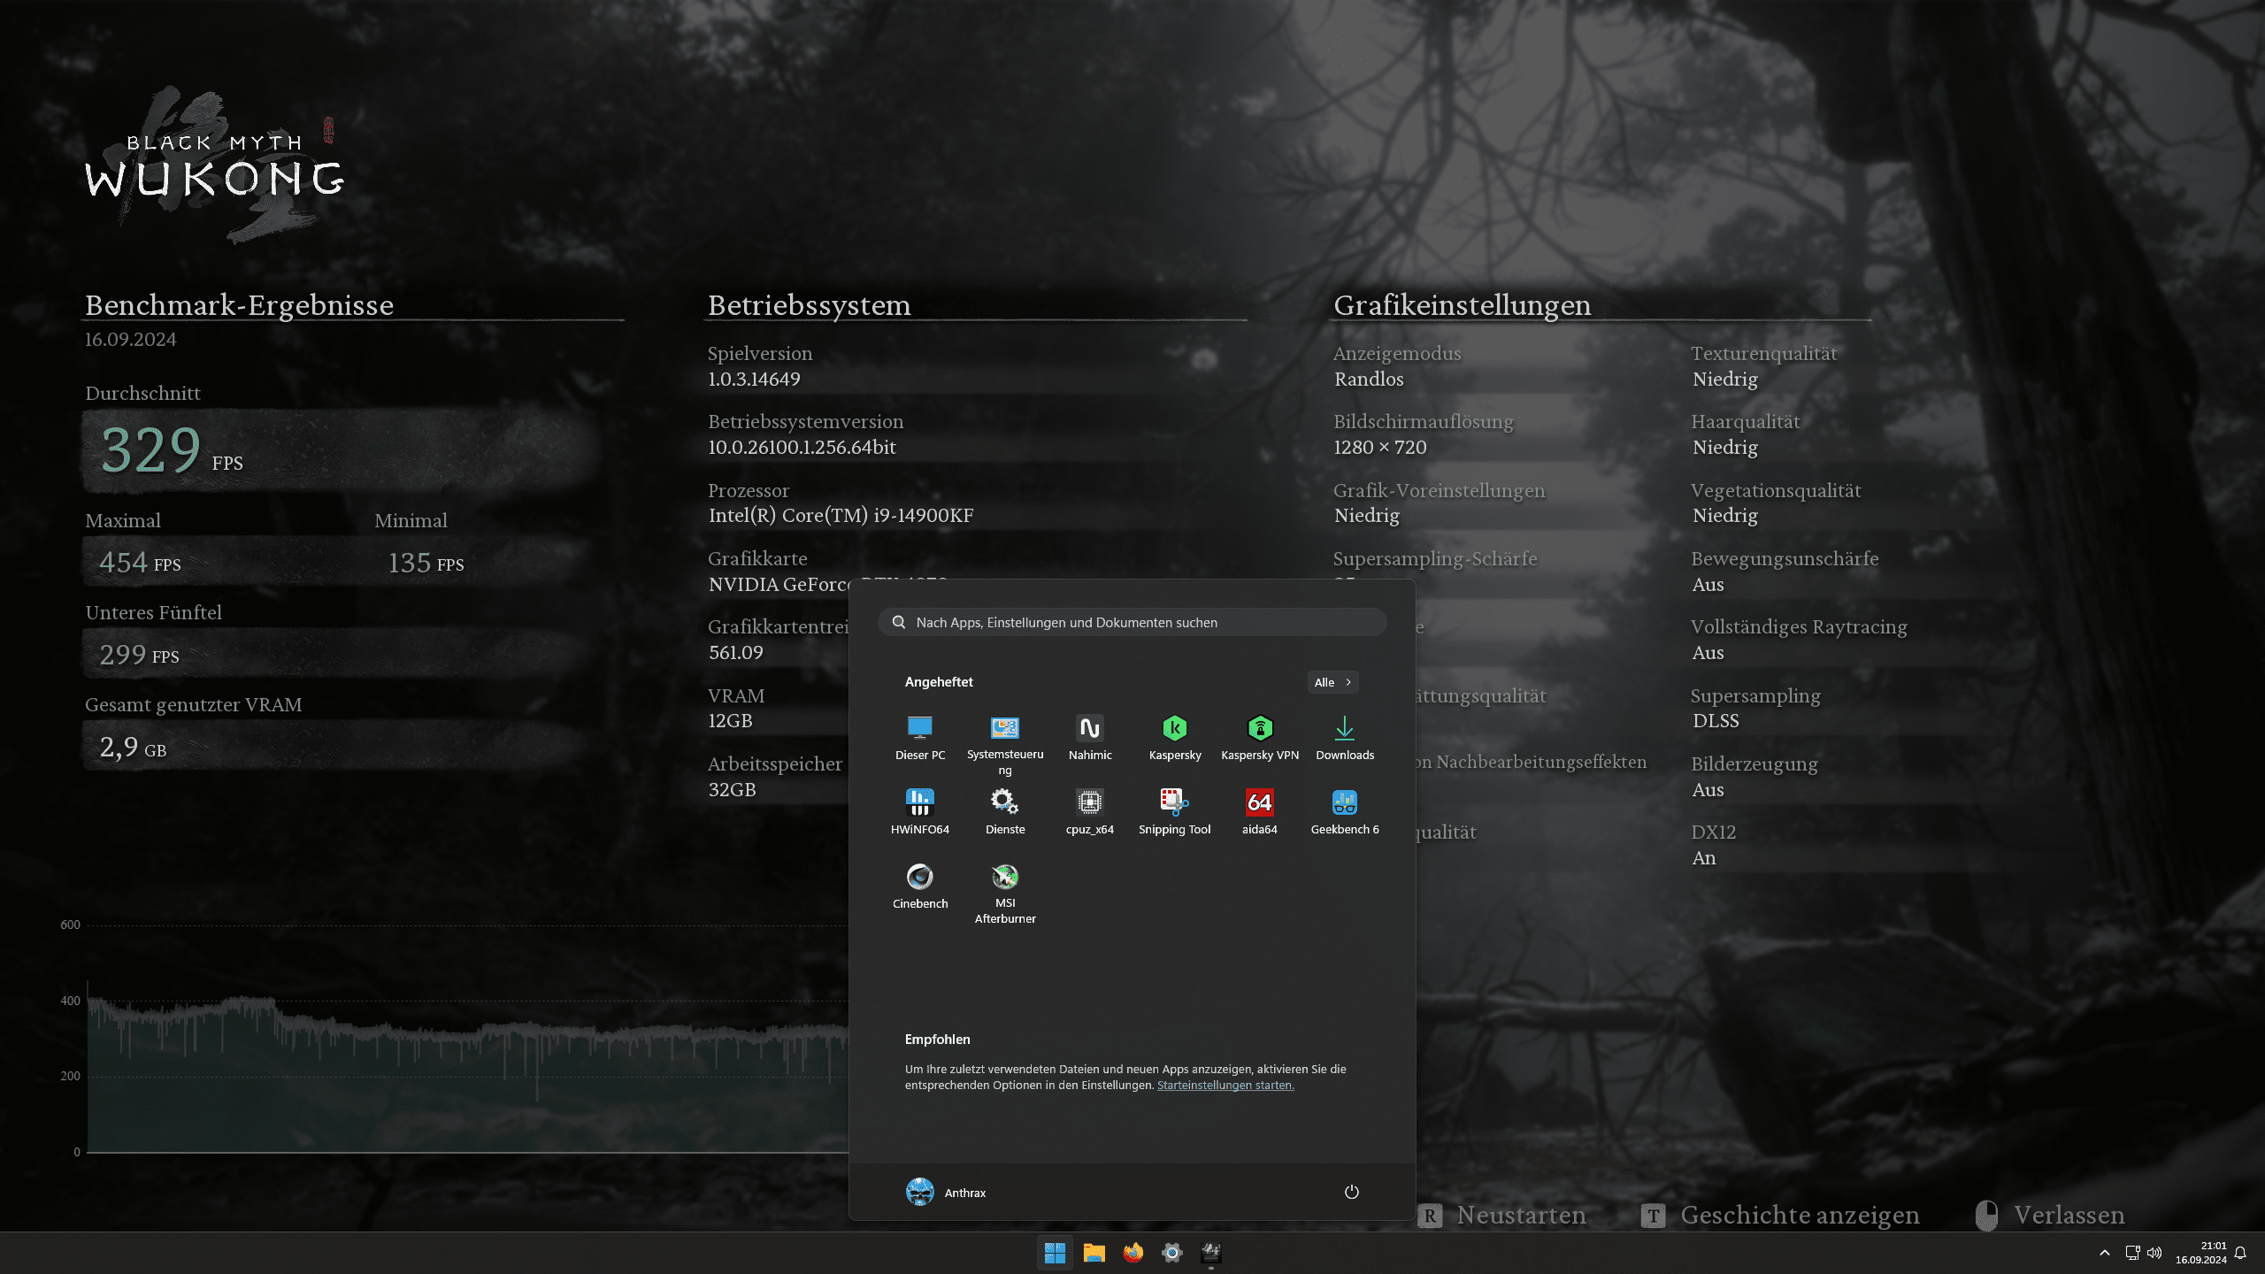2265x1274 pixels.
Task: Click 10.0.26100.1.256.64bit OS version text
Action: pyautogui.click(x=802, y=448)
